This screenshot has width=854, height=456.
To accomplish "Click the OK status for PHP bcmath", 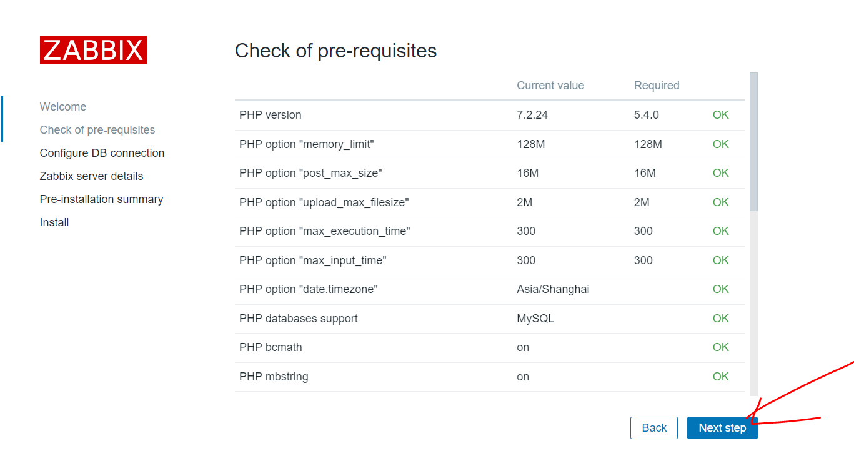I will pyautogui.click(x=720, y=347).
